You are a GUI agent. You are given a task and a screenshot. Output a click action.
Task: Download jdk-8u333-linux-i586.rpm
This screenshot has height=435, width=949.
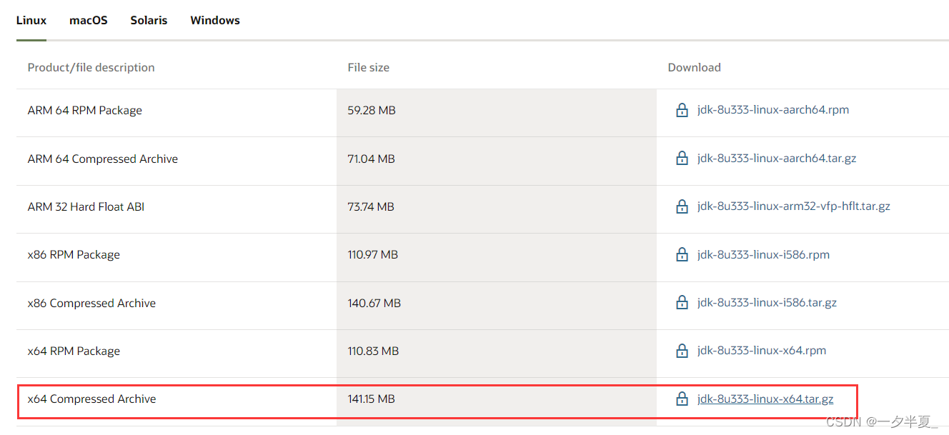click(x=763, y=254)
